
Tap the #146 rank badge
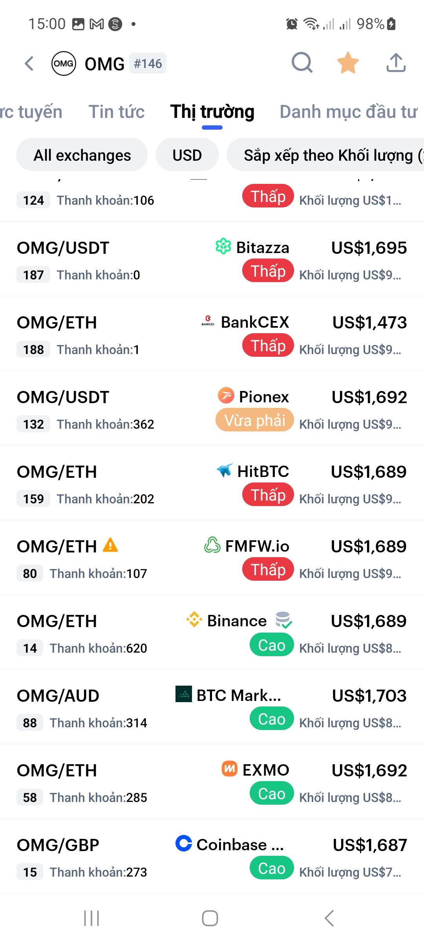148,64
